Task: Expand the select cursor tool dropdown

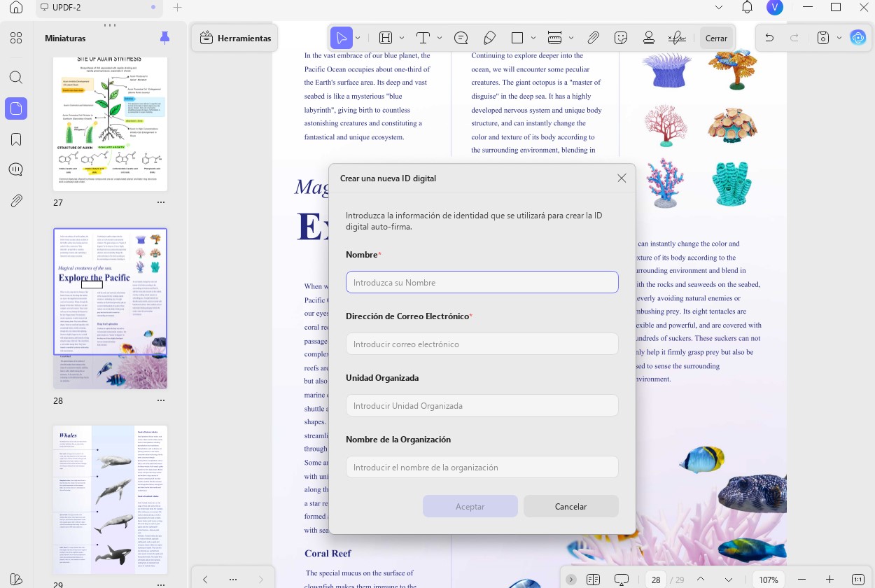Action: point(358,38)
